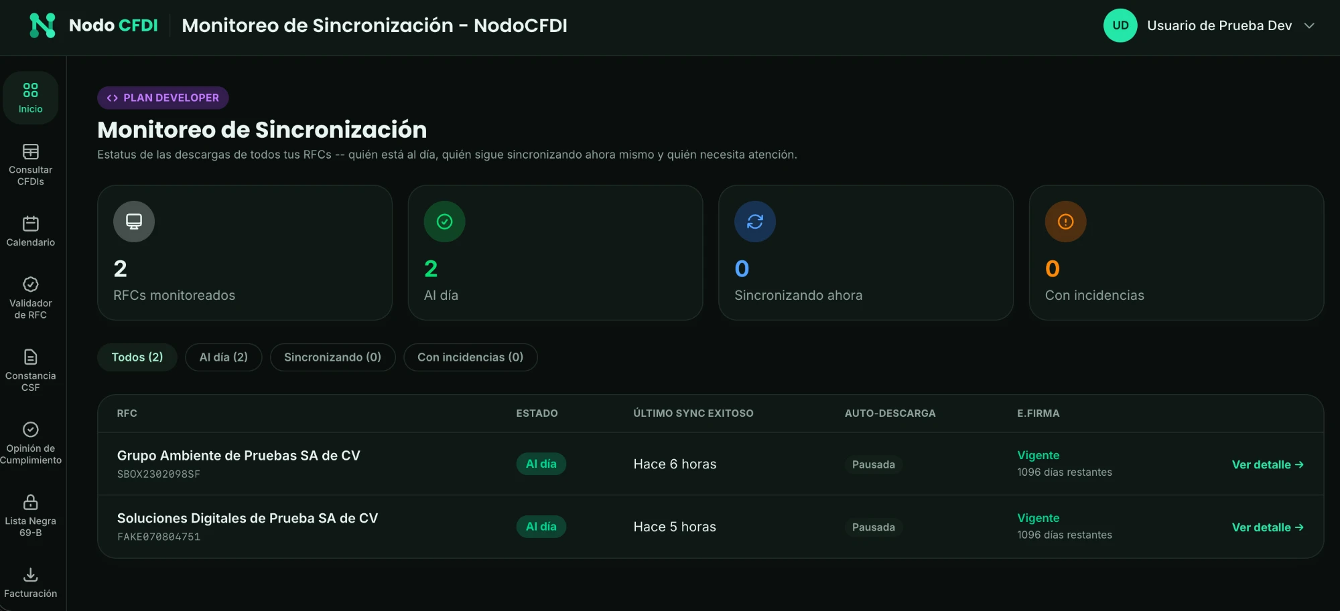Click Vigente e.firma status for SBOX2302098SF

point(1038,455)
